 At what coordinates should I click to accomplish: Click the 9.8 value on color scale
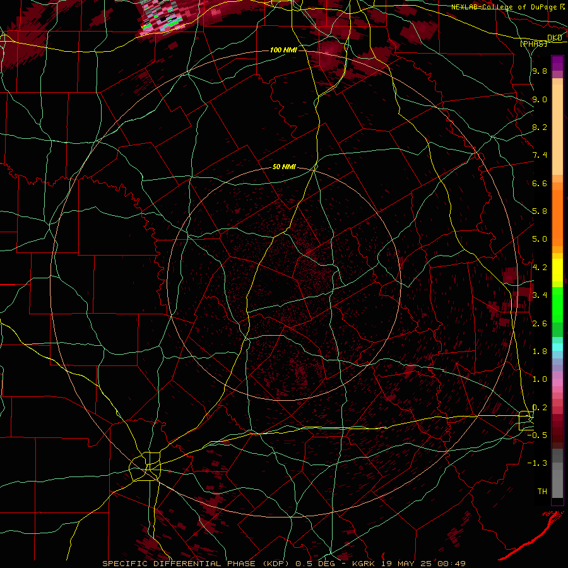click(540, 71)
